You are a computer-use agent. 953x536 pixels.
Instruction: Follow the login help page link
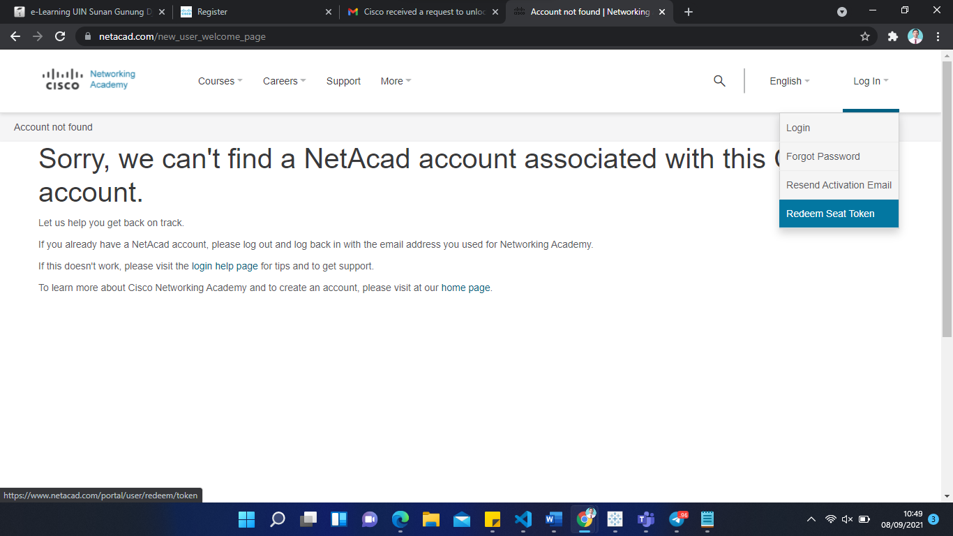pyautogui.click(x=225, y=266)
